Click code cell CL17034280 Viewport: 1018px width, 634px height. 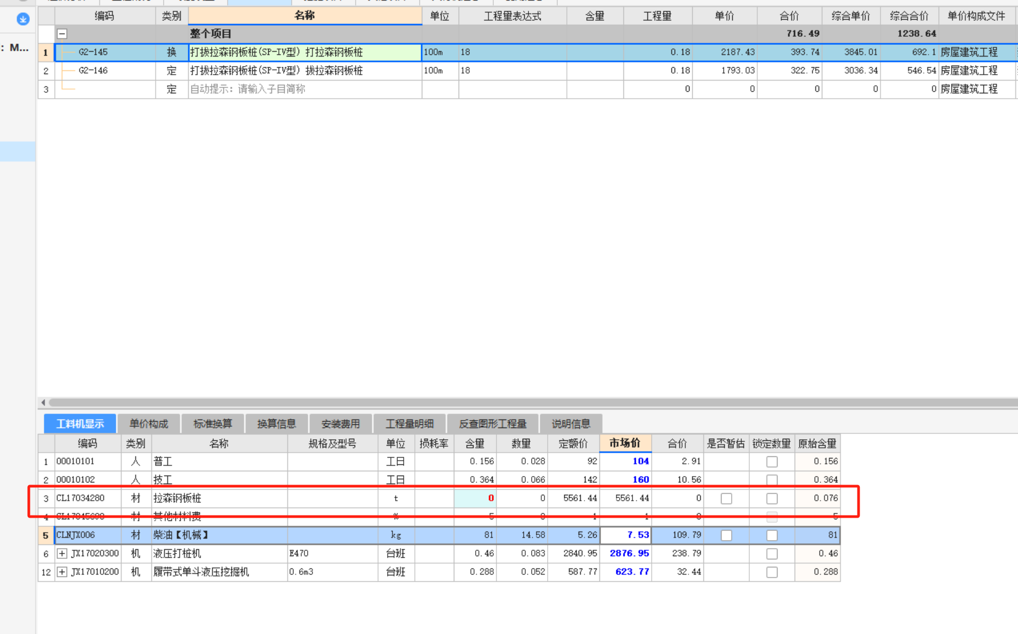pos(88,498)
